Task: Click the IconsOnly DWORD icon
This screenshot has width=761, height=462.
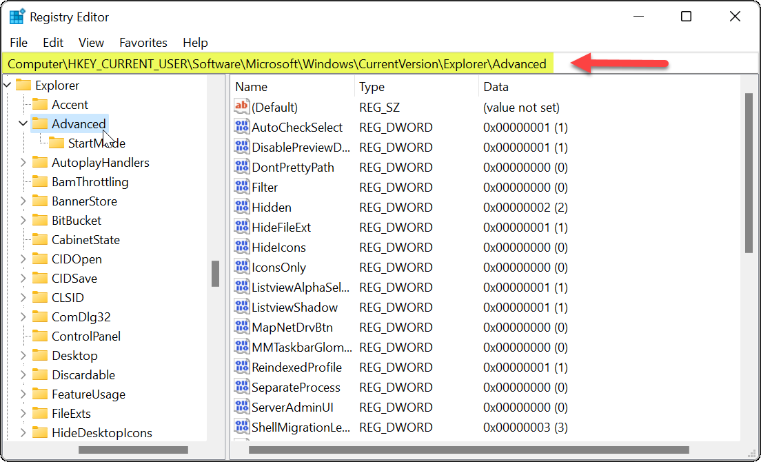Action: [x=241, y=268]
